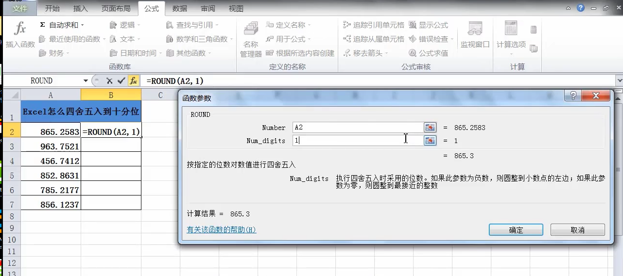Screen dimensions: 623x276
Task: Click the cancel X icon in formula bar
Action: [109, 81]
